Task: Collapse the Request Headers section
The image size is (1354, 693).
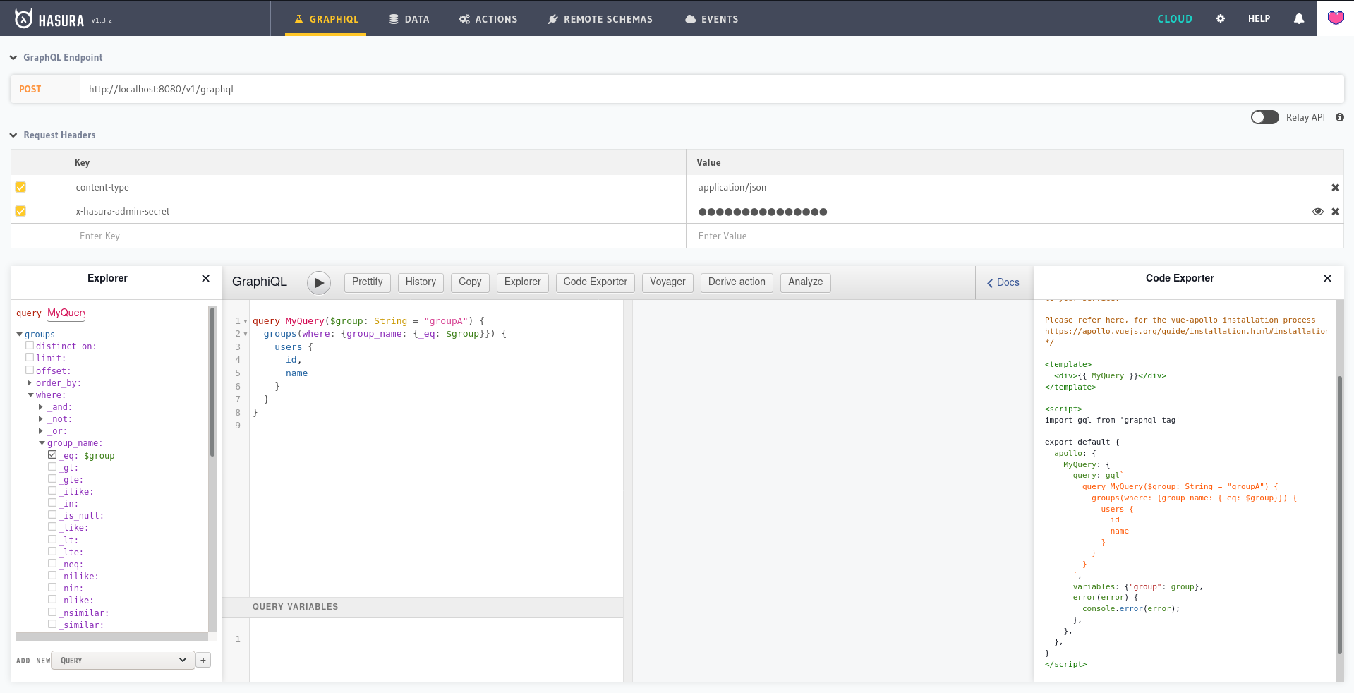Action: [x=13, y=135]
